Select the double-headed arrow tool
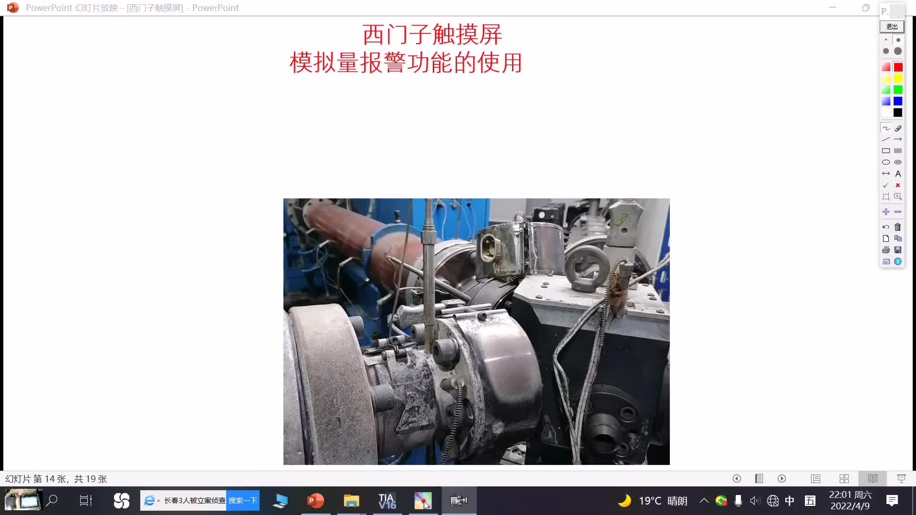Image resolution: width=916 pixels, height=515 pixels. pos(886,174)
